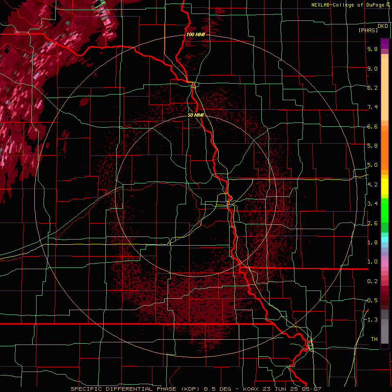Image resolution: width=392 pixels, height=392 pixels.
Task: Click the -1.3 legend value
Action: pyautogui.click(x=371, y=320)
